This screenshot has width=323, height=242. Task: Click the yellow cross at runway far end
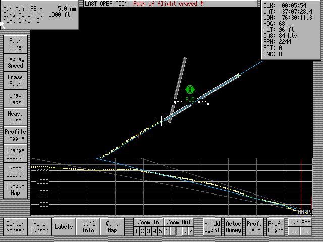(x=238, y=75)
